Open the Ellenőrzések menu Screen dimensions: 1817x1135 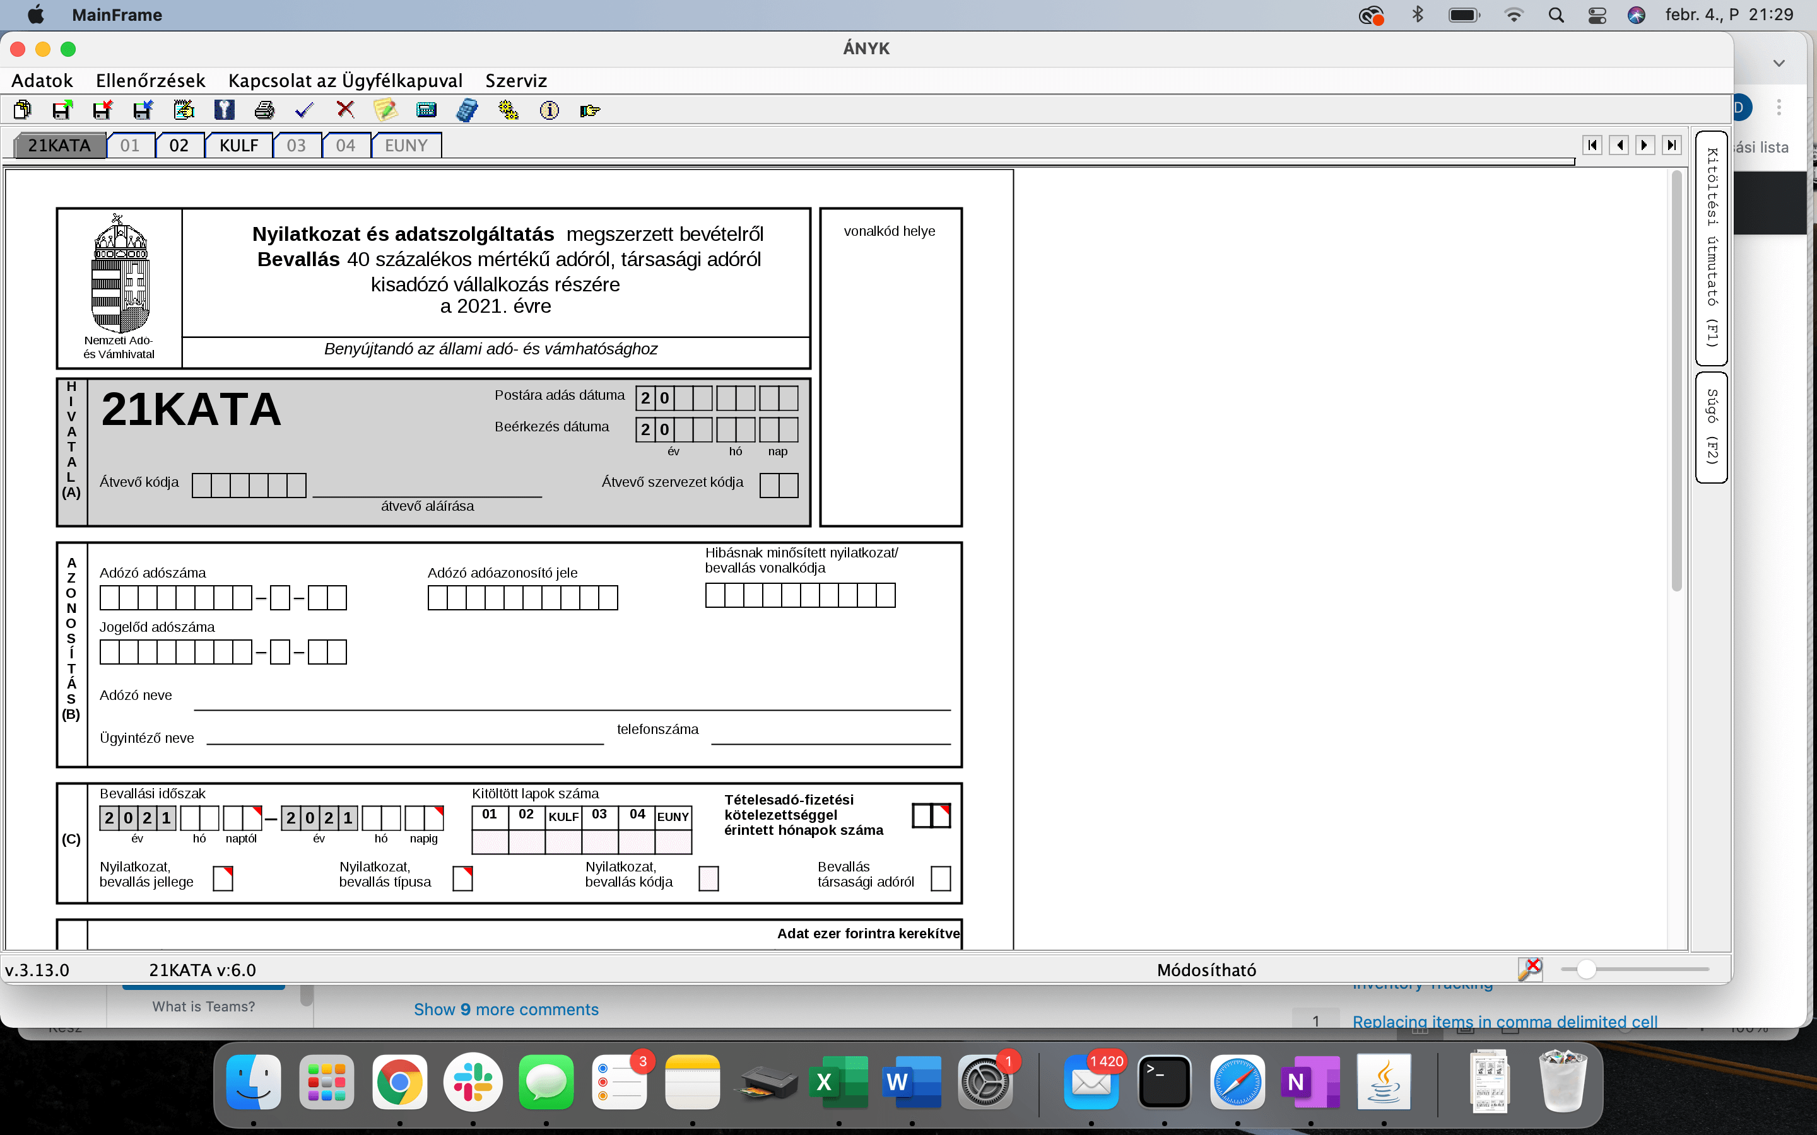150,80
